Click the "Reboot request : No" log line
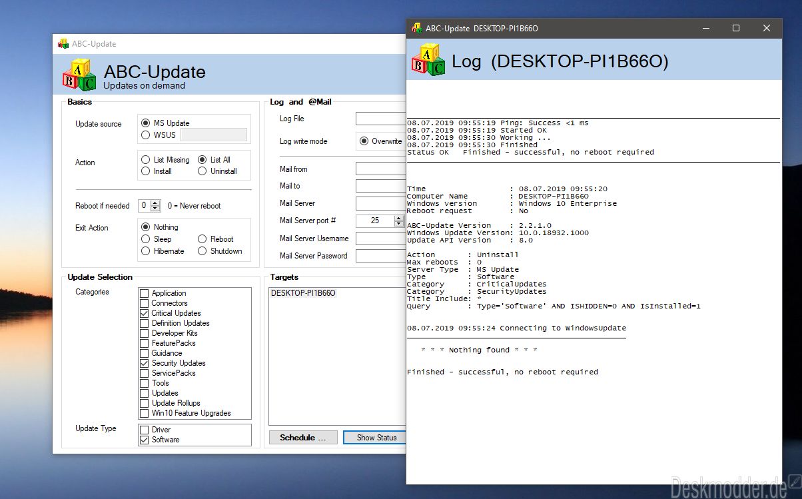Screen dimensions: 802x499 (x=468, y=211)
